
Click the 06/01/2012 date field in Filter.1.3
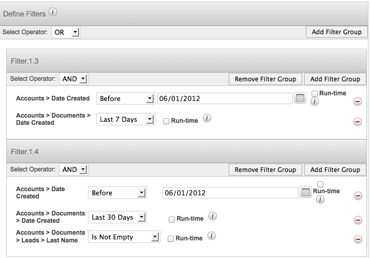pos(225,98)
